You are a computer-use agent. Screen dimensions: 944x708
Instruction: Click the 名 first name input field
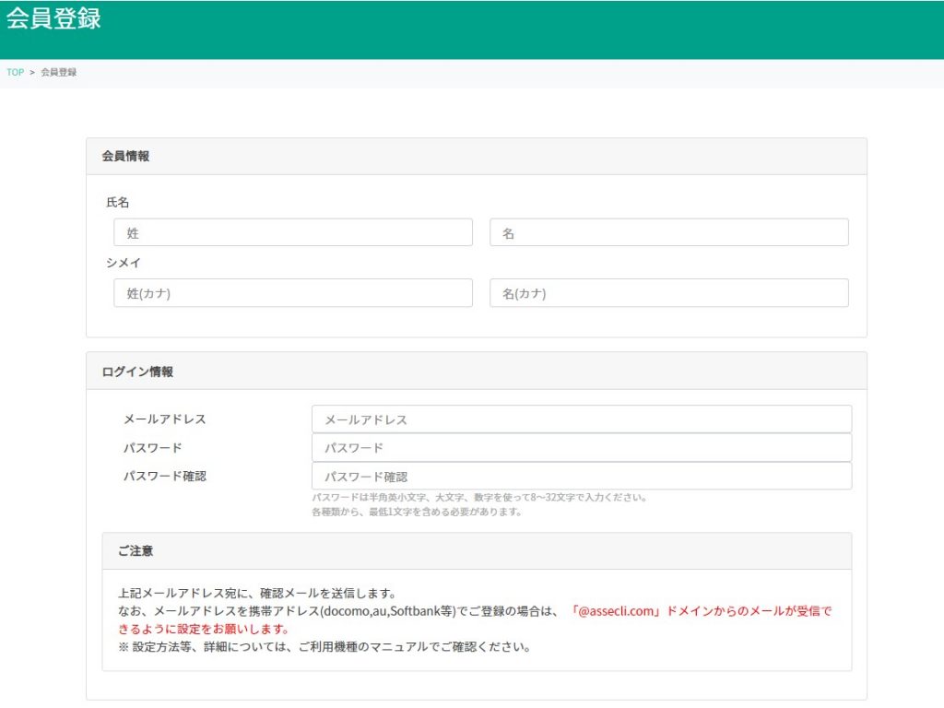tap(669, 232)
